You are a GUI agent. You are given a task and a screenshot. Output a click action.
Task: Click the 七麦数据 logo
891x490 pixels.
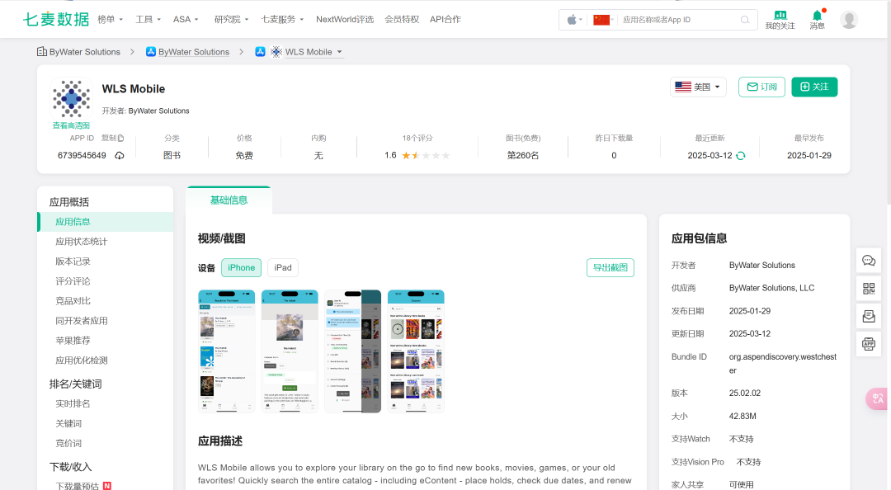[56, 19]
